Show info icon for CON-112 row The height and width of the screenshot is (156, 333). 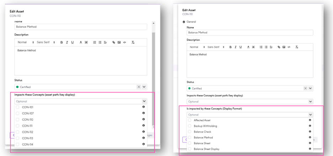point(144,131)
